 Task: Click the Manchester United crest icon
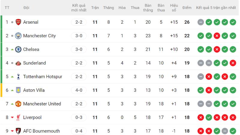click(18, 104)
